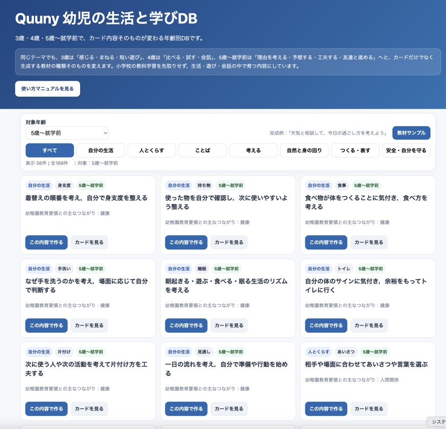Open the 安全・自分を守る category tab
The height and width of the screenshot is (429, 446).
click(x=406, y=150)
